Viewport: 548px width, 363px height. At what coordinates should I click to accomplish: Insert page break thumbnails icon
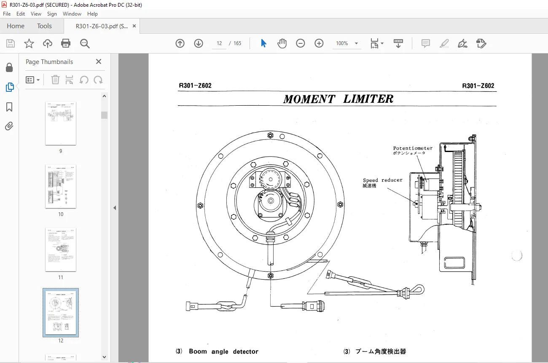coord(70,80)
